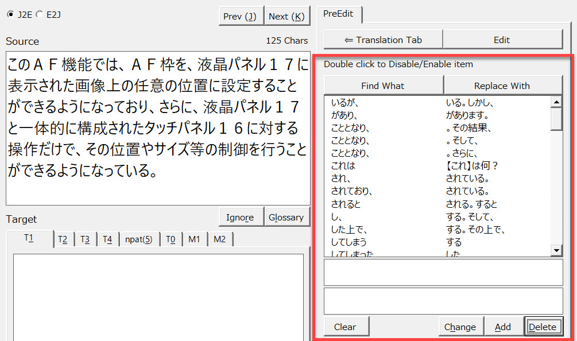Click the Ignore button
Image resolution: width=577 pixels, height=341 pixels.
(x=240, y=217)
